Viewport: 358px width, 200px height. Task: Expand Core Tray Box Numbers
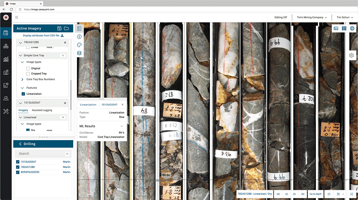pyautogui.click(x=22, y=79)
